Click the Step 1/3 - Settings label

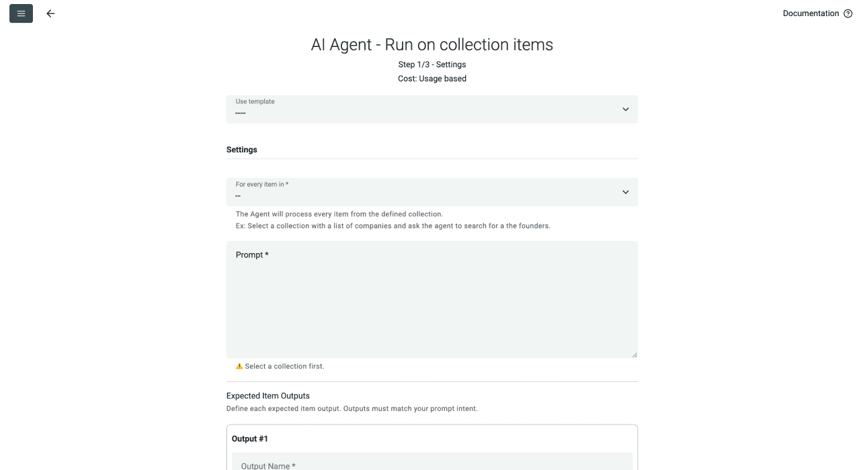(x=432, y=64)
